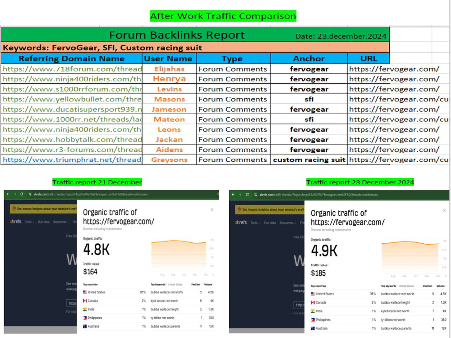Click Referring Domain Name column header
The image size is (451, 338).
point(72,58)
